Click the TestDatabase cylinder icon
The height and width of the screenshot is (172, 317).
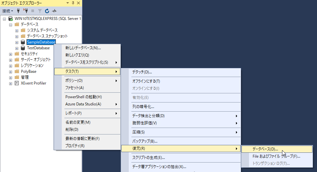23,48
